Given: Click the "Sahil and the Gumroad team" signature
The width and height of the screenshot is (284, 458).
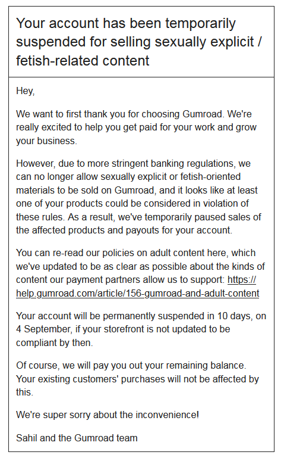Looking at the screenshot, I should pyautogui.click(x=77, y=438).
